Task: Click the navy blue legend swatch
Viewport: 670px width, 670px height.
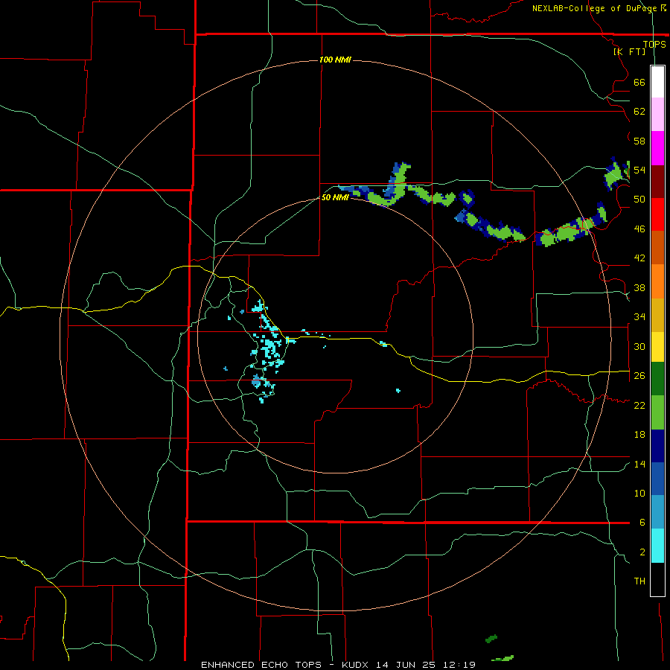Action: tap(657, 446)
